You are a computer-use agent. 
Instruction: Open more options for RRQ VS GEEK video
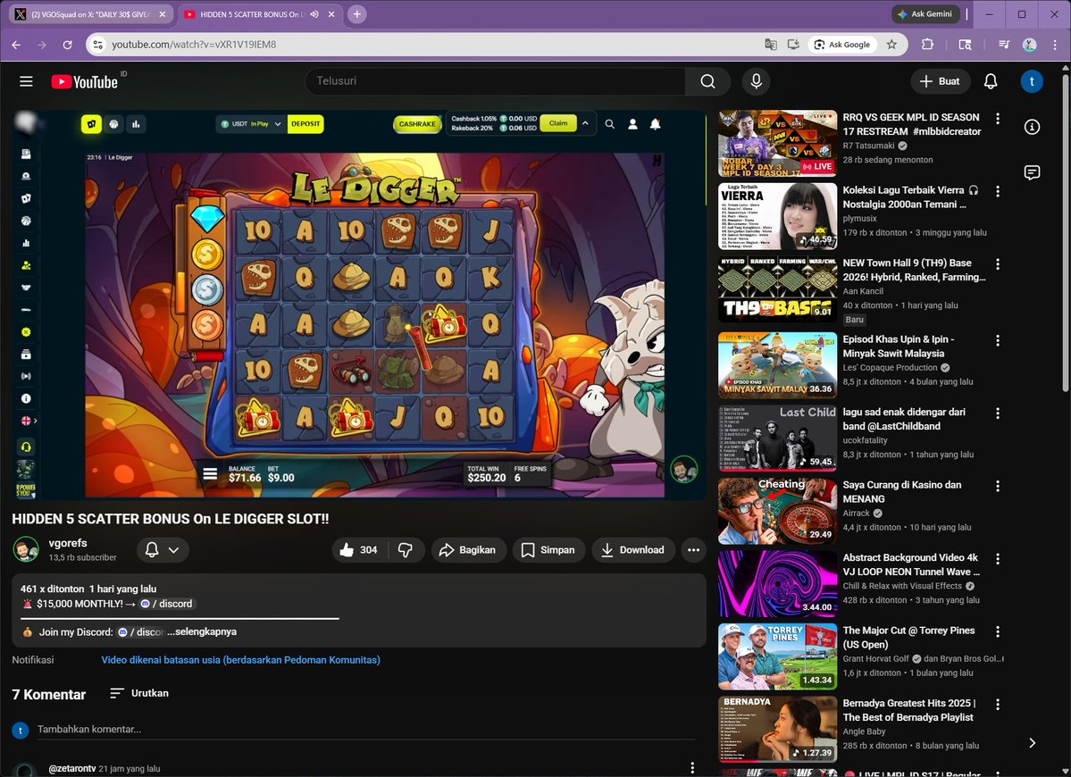[x=997, y=118]
